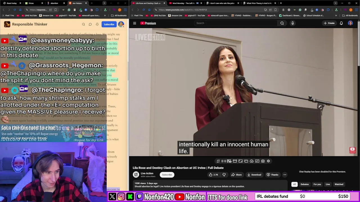Screen dimensions: 360x202
Task: Open Live Action channel name link
Action: pos(147,173)
